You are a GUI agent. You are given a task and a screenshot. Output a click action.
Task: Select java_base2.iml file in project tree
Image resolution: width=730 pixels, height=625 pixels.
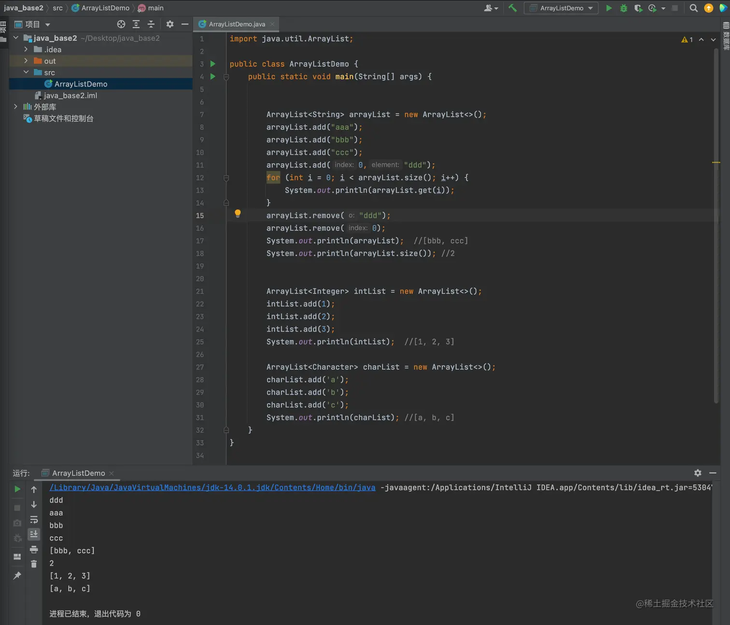point(70,96)
